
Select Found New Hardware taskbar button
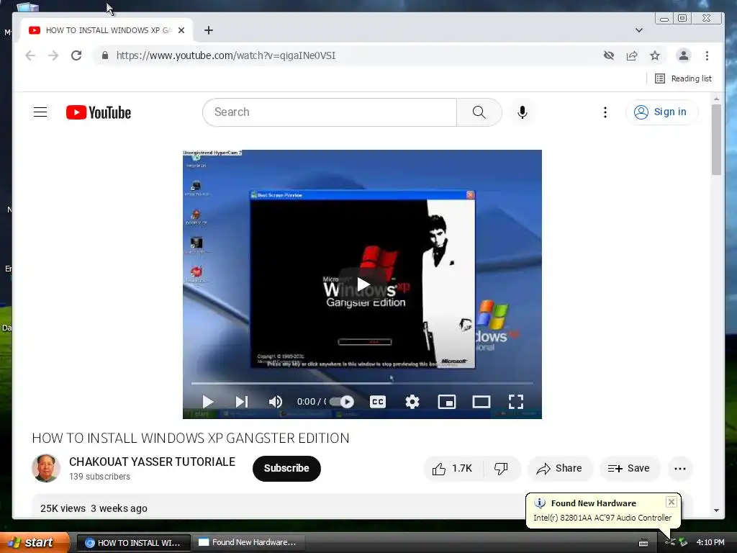[248, 543]
